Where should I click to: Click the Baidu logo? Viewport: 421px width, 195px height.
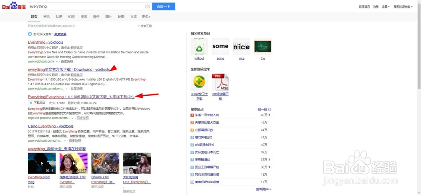(x=14, y=6)
